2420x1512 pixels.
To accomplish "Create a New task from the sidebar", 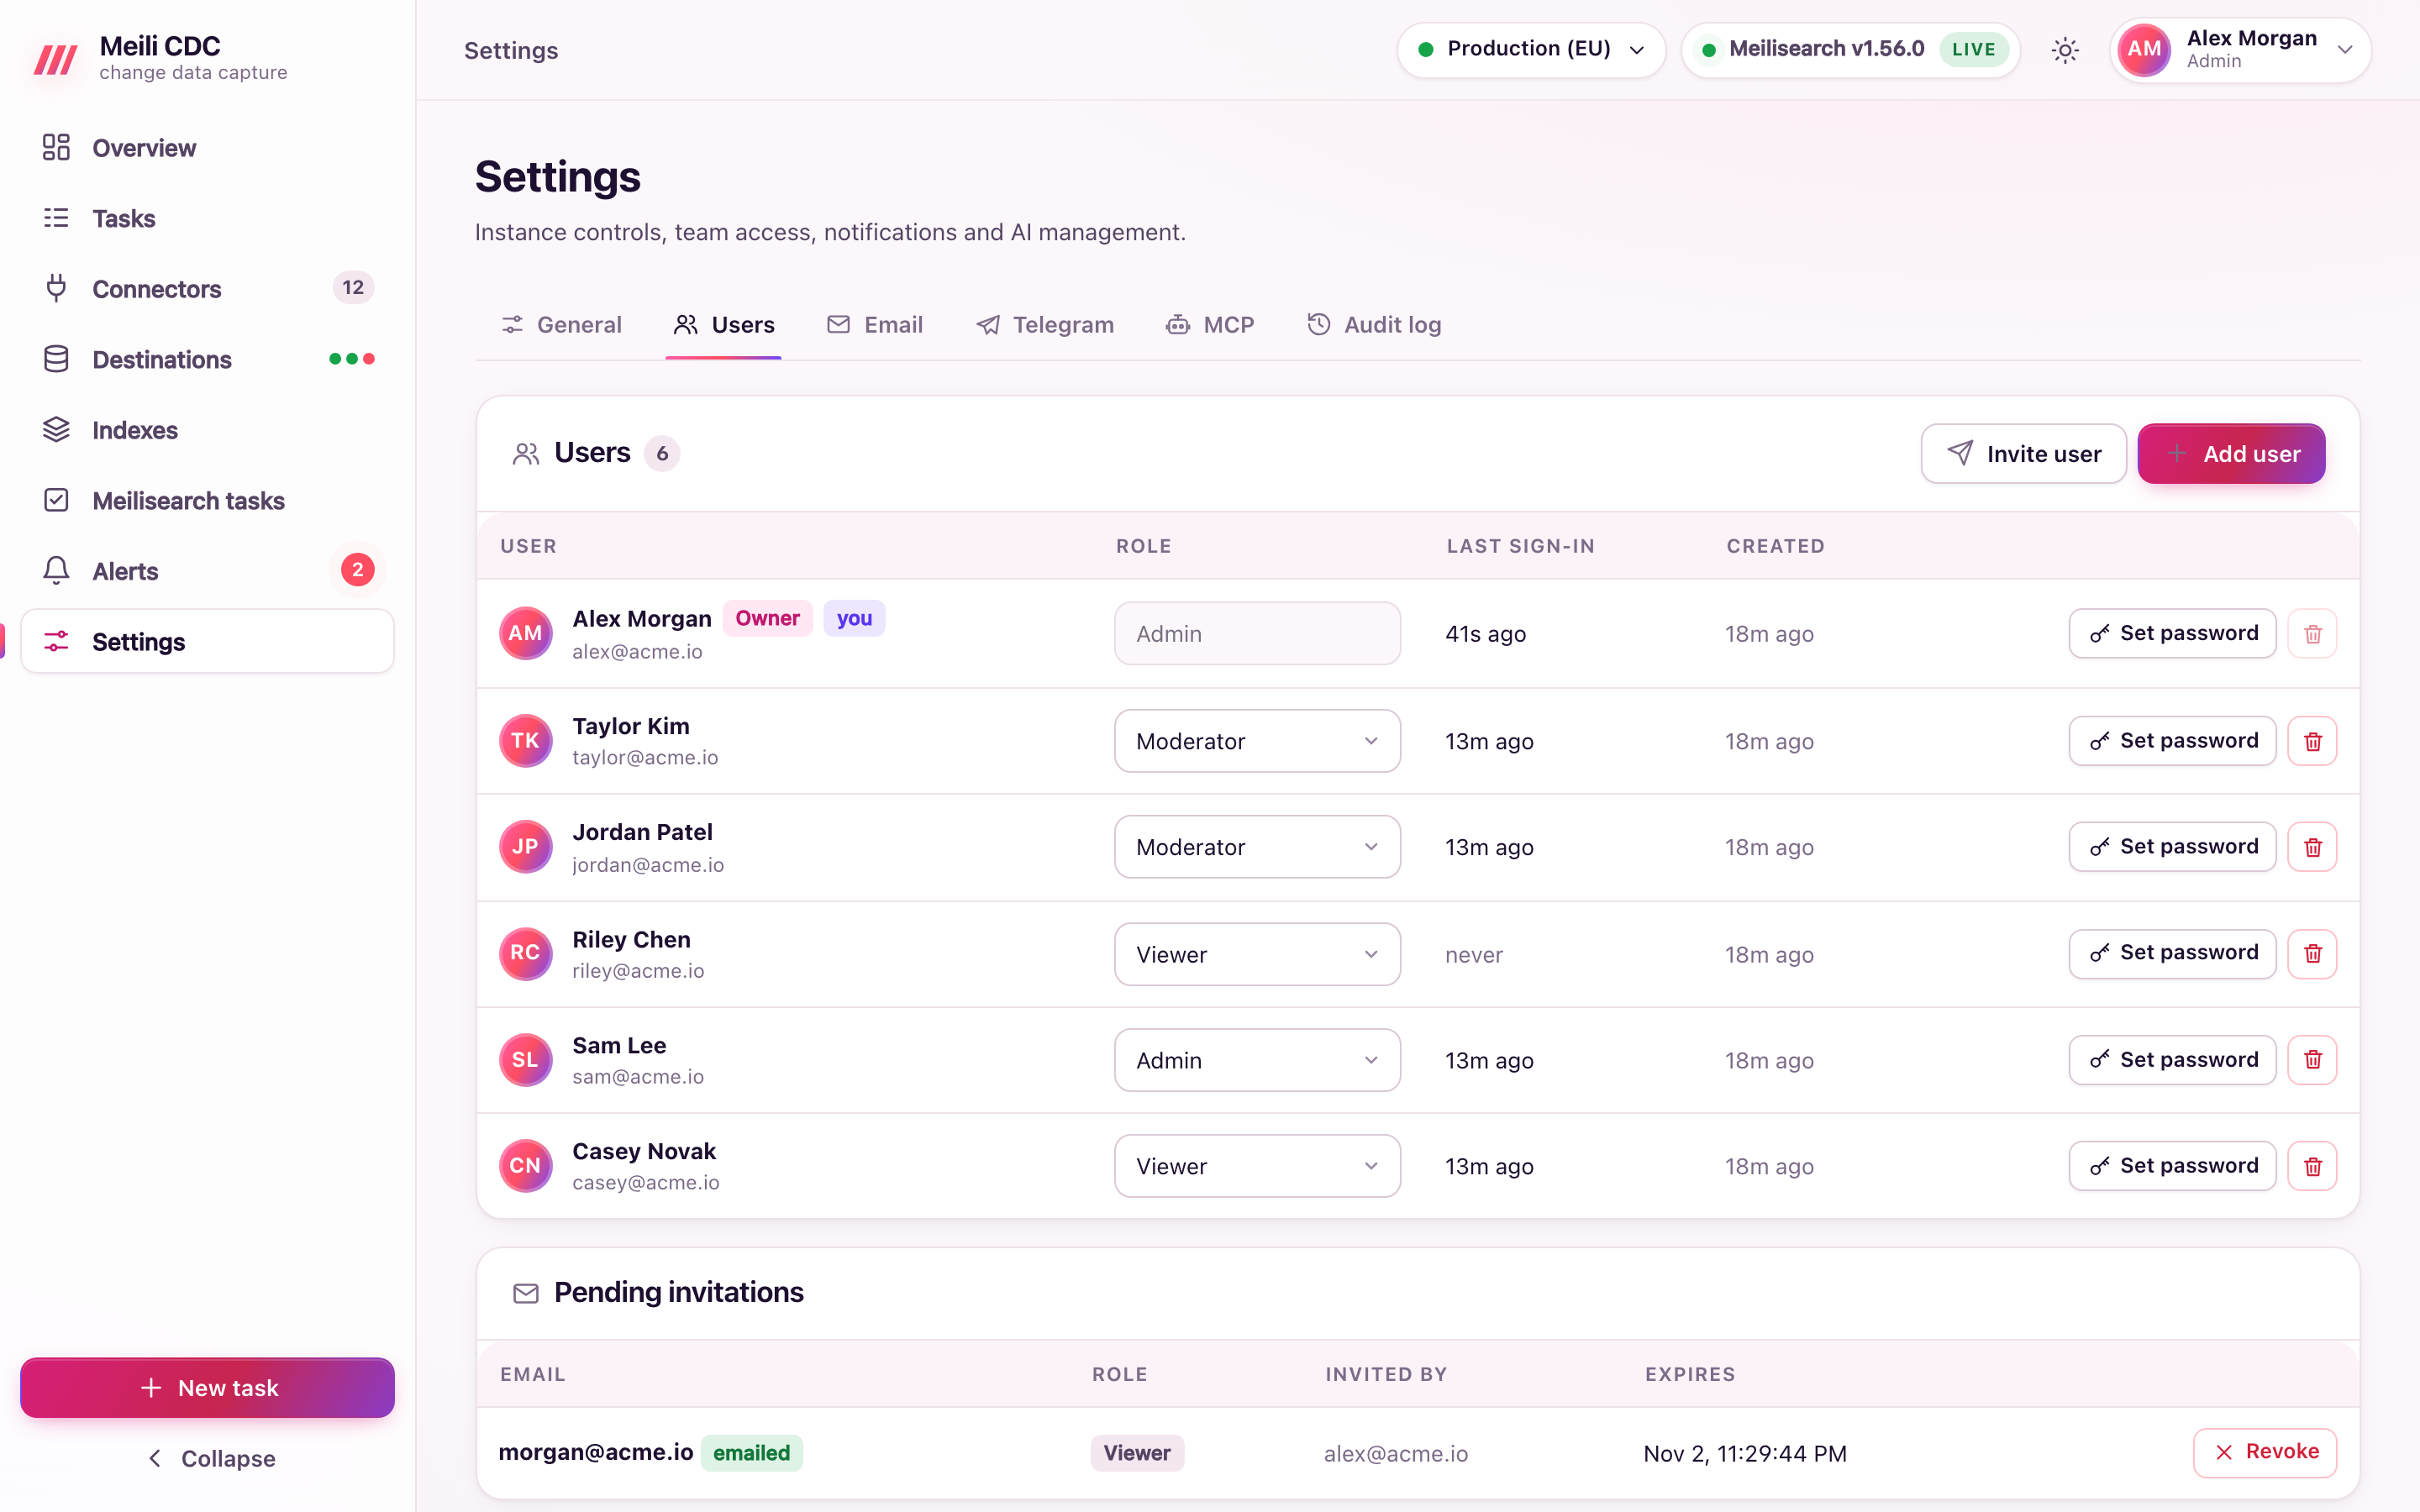I will (207, 1388).
